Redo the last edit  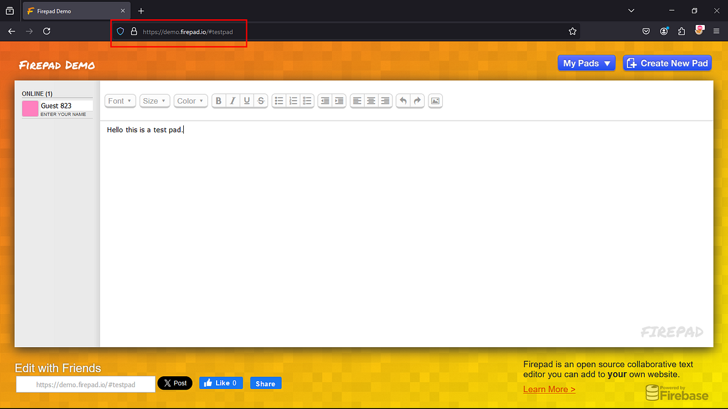pyautogui.click(x=417, y=101)
